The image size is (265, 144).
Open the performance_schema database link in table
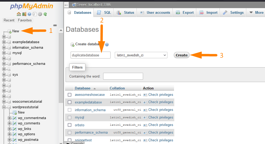tap(91, 133)
